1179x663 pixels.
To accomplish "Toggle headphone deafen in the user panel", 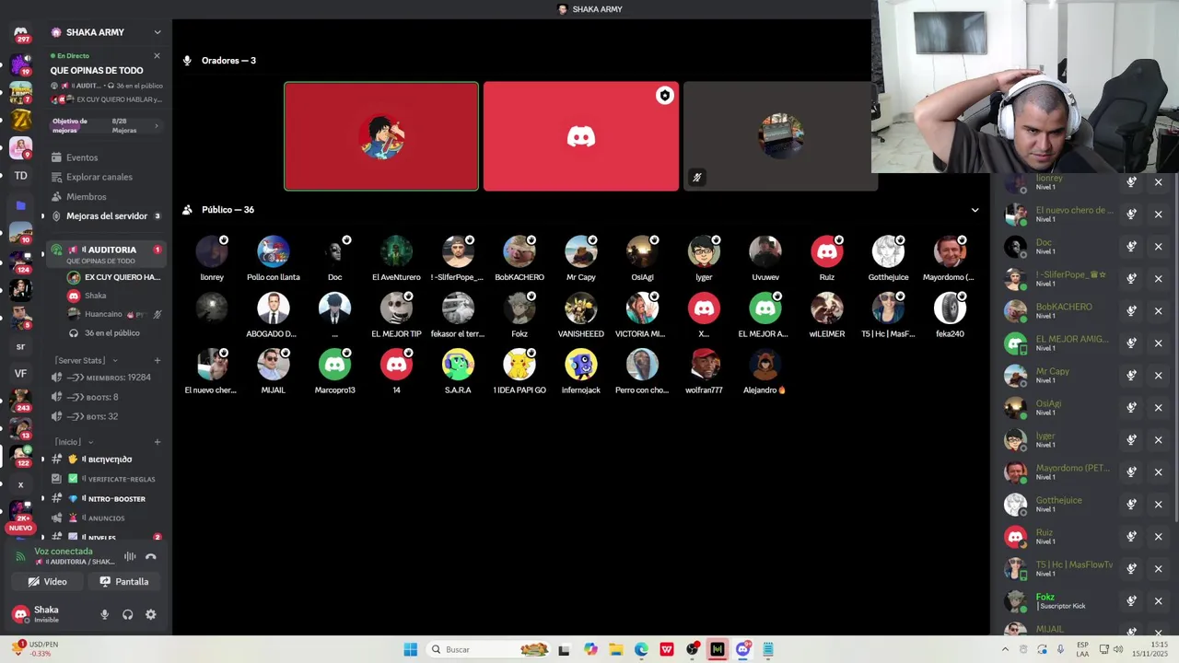I will point(128,614).
